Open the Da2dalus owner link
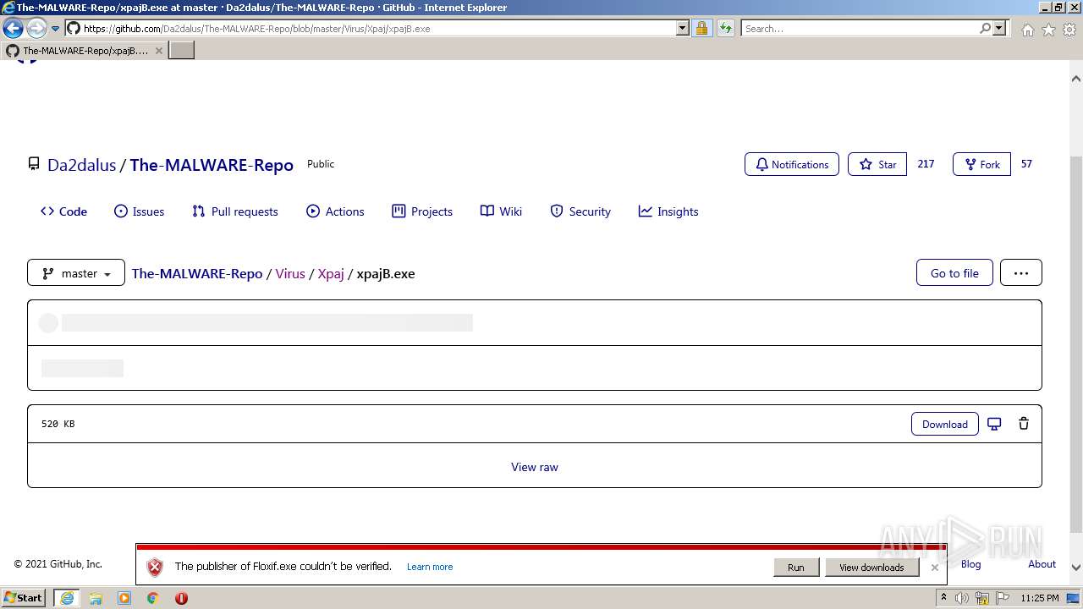The image size is (1083, 609). (x=81, y=165)
